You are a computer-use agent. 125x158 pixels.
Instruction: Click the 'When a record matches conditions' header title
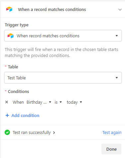pyautogui.click(x=52, y=10)
